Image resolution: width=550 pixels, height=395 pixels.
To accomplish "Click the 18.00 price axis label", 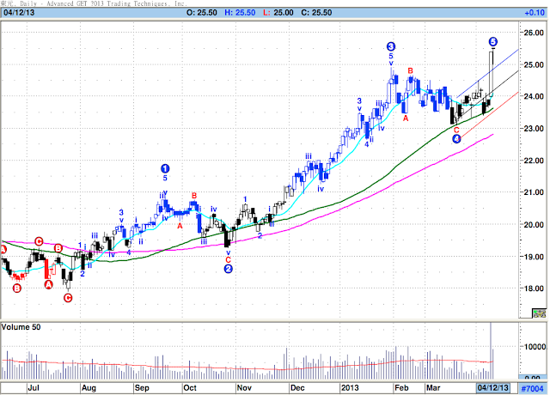I will point(534,289).
